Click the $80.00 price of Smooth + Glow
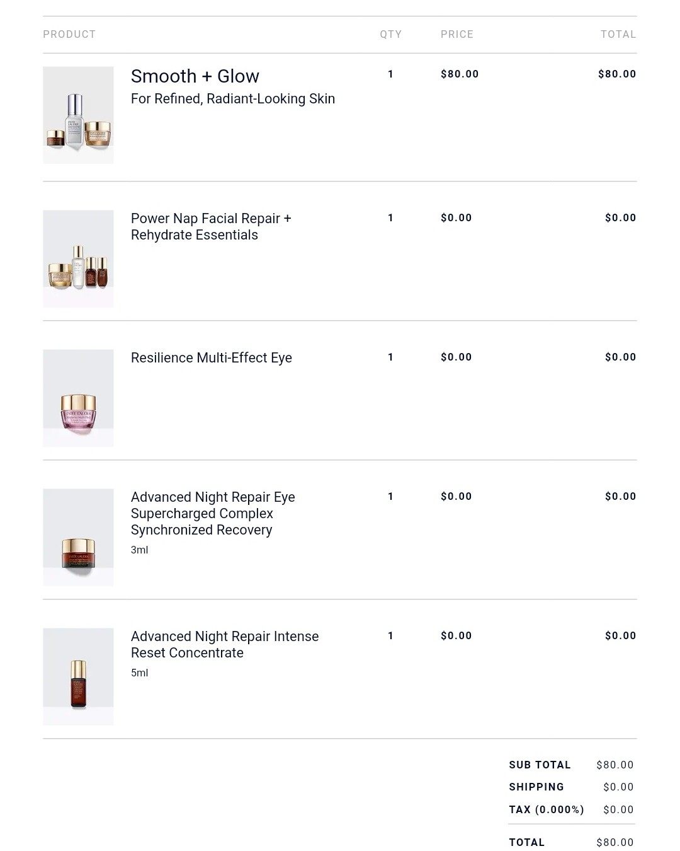Viewport: 680px width, 851px height. point(460,74)
